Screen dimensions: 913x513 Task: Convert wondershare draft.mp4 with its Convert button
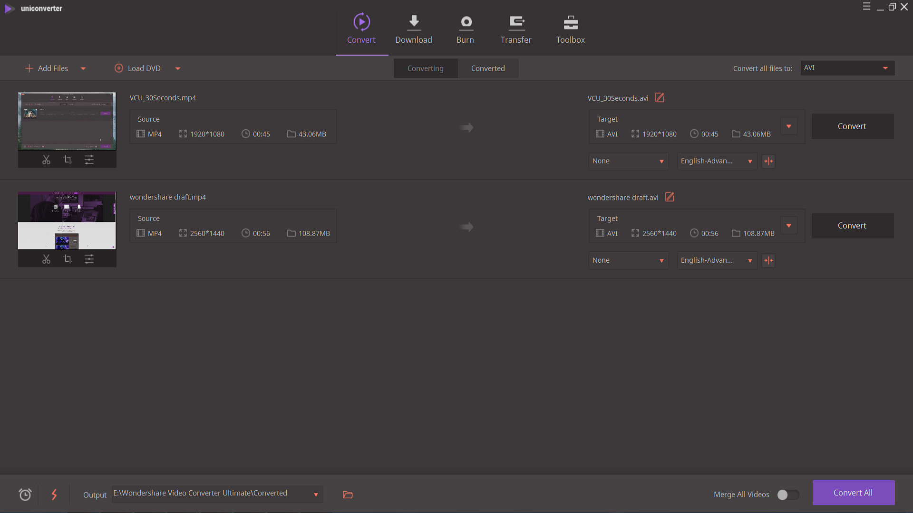pos(853,226)
